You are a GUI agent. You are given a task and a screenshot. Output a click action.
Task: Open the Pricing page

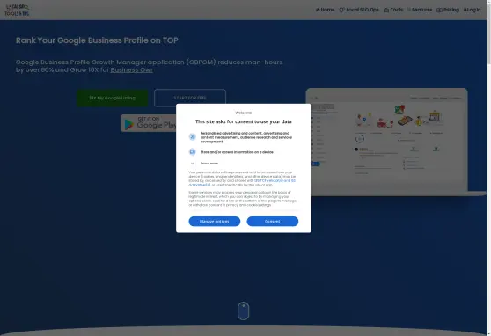(x=448, y=10)
